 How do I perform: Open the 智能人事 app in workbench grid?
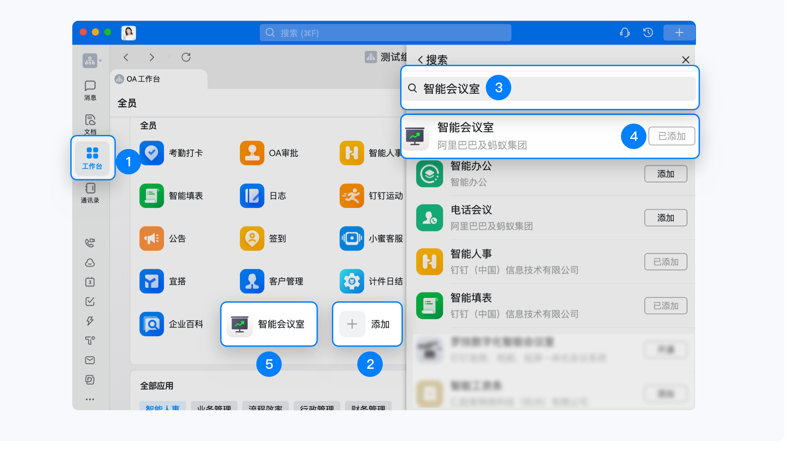coord(371,153)
